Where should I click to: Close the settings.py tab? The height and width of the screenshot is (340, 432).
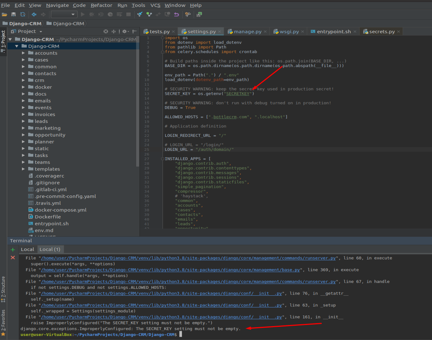[220, 32]
